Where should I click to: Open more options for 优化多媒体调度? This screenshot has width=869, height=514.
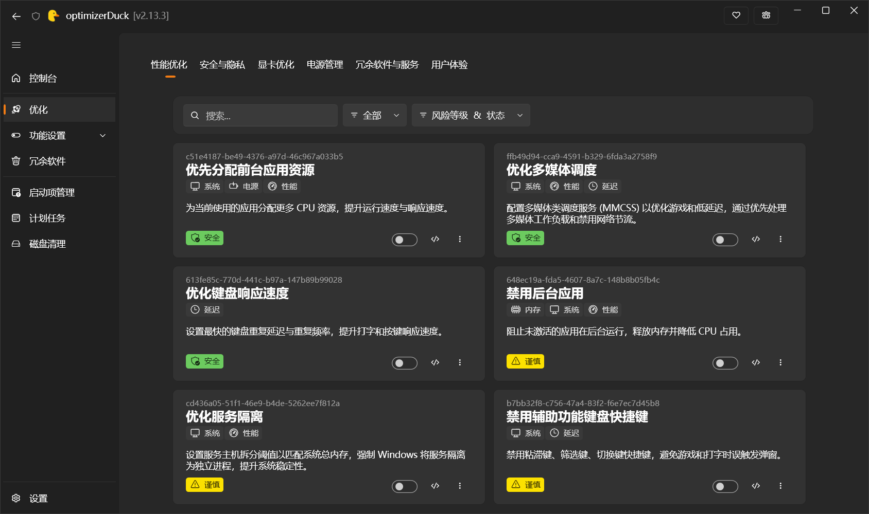coord(780,239)
